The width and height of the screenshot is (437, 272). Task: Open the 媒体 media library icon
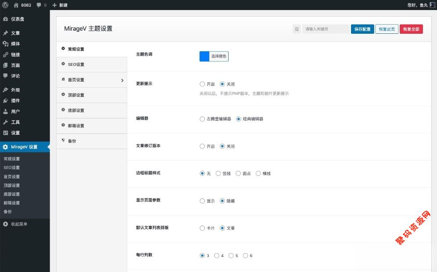click(6, 44)
